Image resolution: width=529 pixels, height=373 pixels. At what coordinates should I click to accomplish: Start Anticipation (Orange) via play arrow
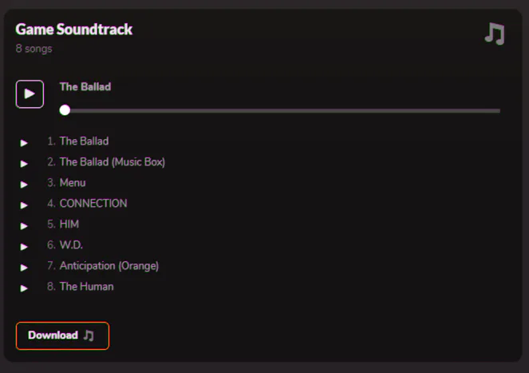24,268
